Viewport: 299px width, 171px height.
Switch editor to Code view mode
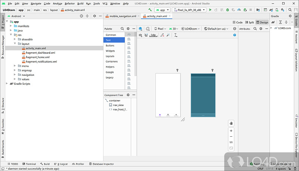click(237, 22)
